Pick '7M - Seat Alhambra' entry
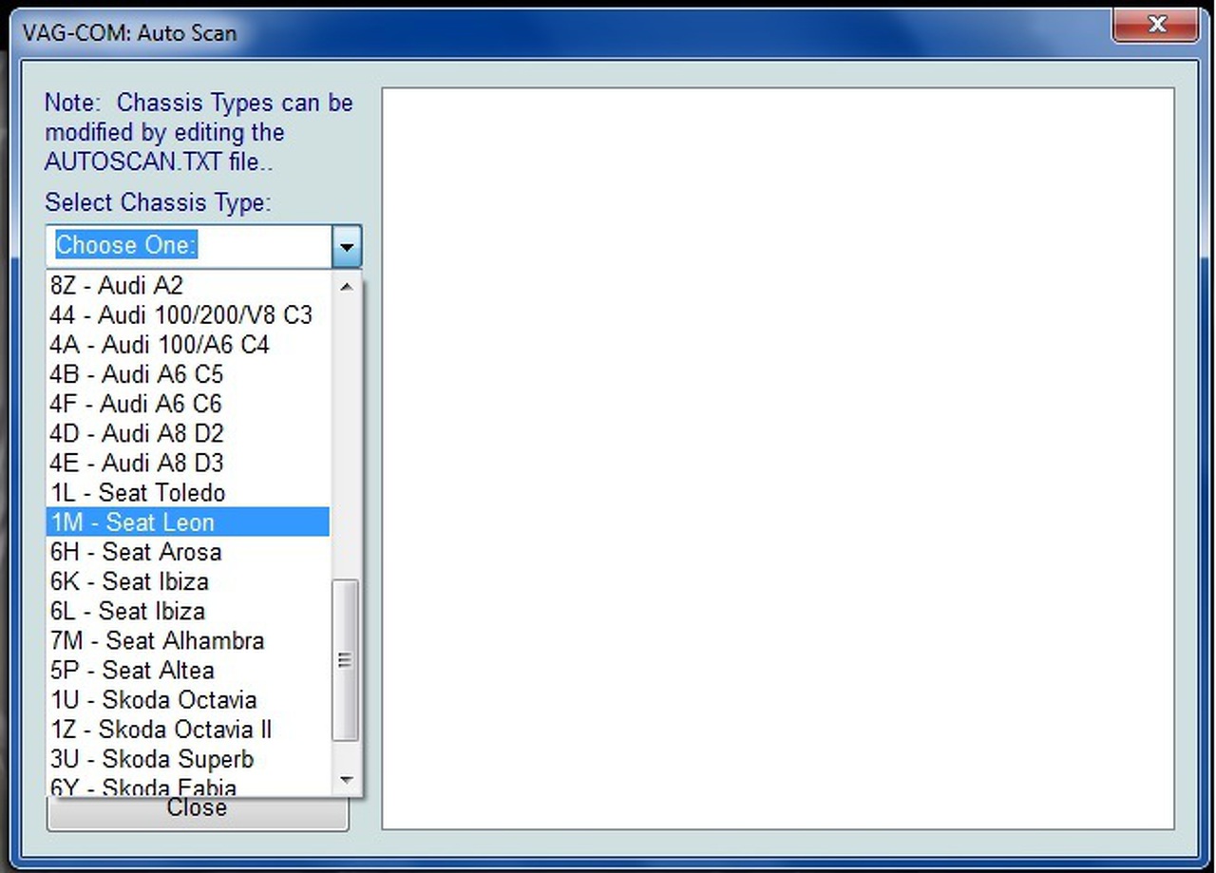The height and width of the screenshot is (873, 1216). coord(189,640)
